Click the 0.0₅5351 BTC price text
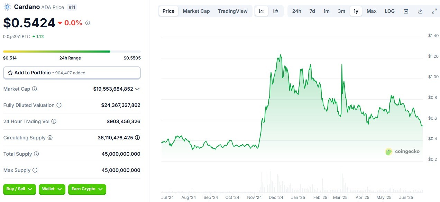The image size is (440, 202). (17, 36)
